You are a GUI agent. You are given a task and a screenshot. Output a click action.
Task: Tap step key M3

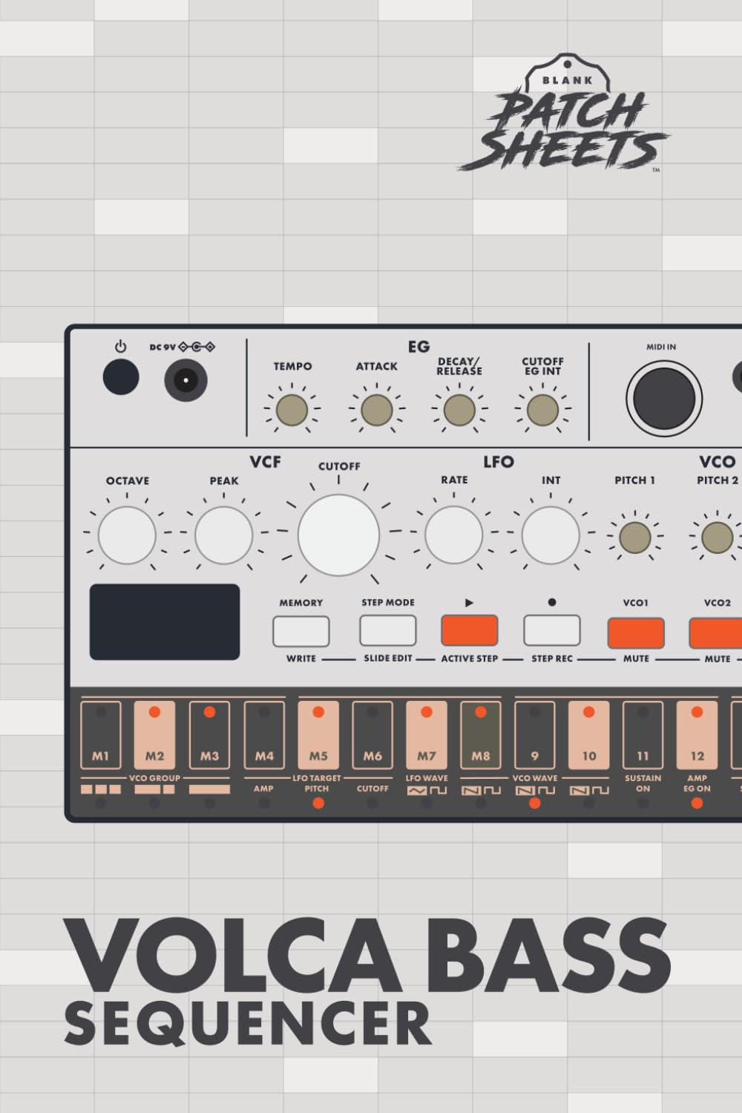point(209,735)
